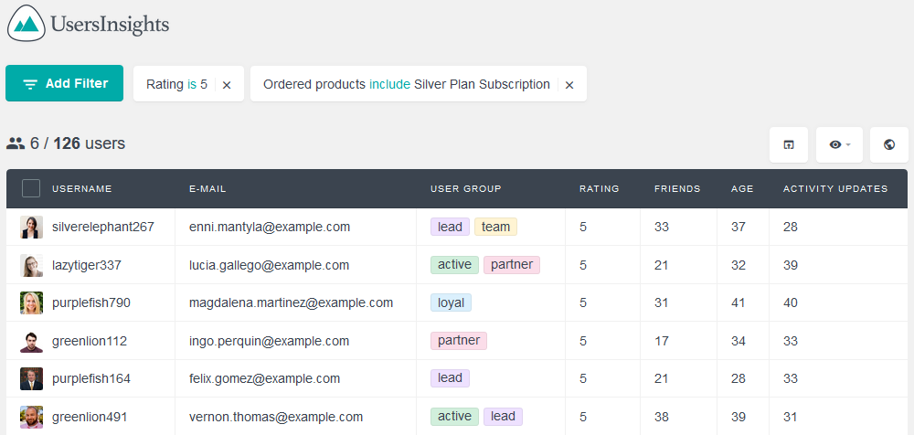This screenshot has width=914, height=435.
Task: Click the Add Filter button
Action: point(64,83)
